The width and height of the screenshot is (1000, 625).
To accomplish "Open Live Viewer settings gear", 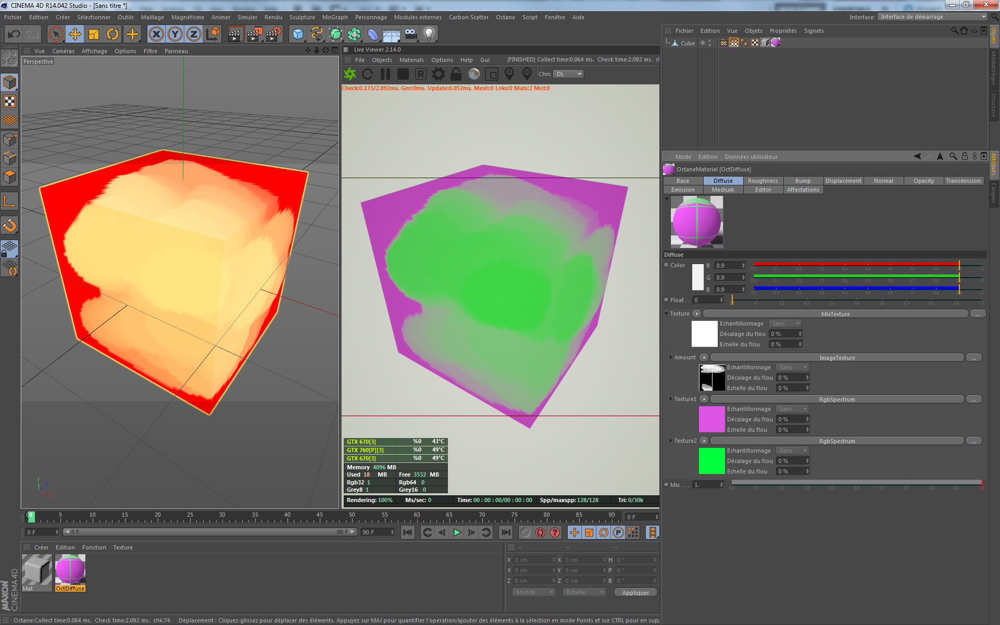I will pyautogui.click(x=439, y=74).
